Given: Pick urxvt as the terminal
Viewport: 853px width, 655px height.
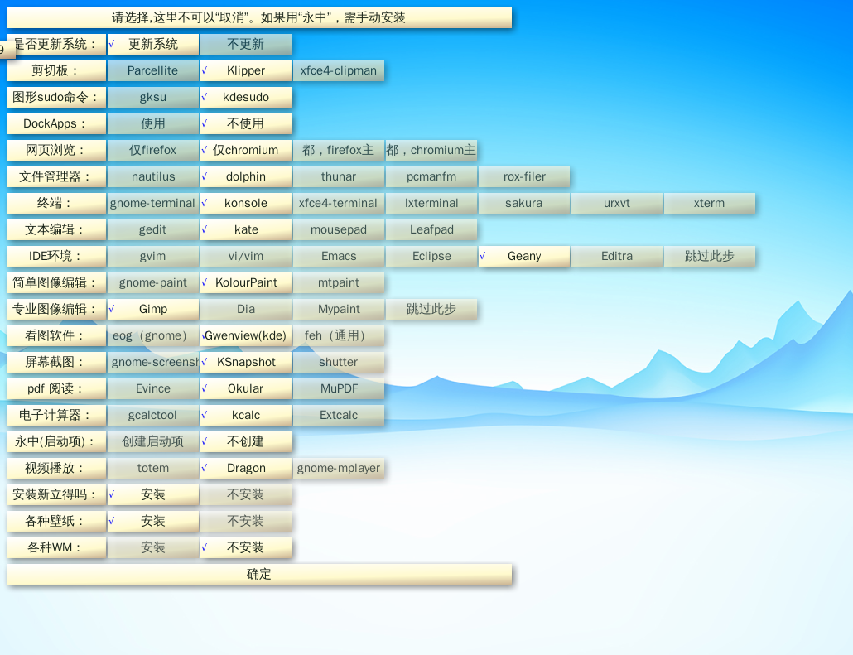Looking at the screenshot, I should 617,204.
